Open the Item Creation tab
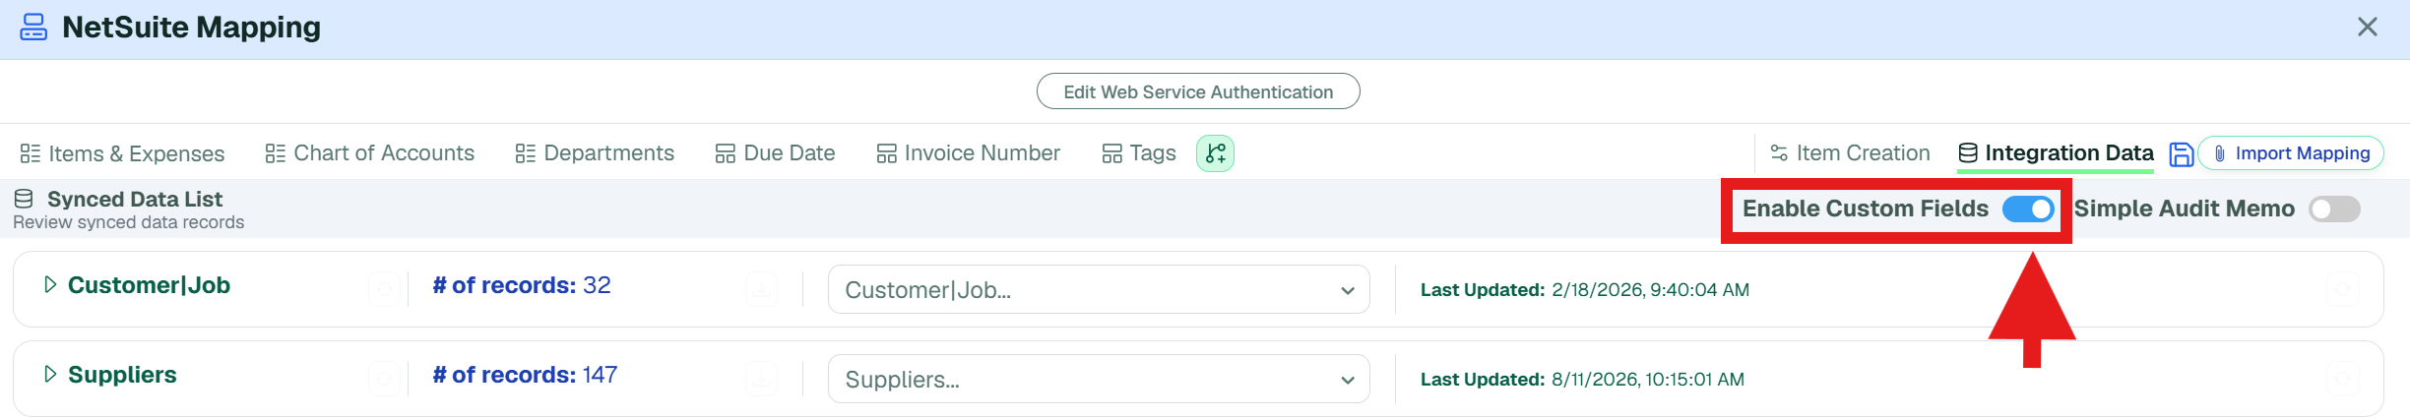This screenshot has height=419, width=2410. point(1850,153)
